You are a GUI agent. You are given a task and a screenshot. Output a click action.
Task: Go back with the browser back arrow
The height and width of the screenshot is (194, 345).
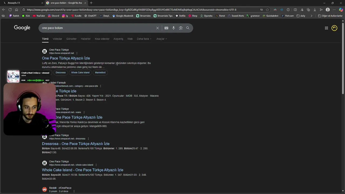3,10
